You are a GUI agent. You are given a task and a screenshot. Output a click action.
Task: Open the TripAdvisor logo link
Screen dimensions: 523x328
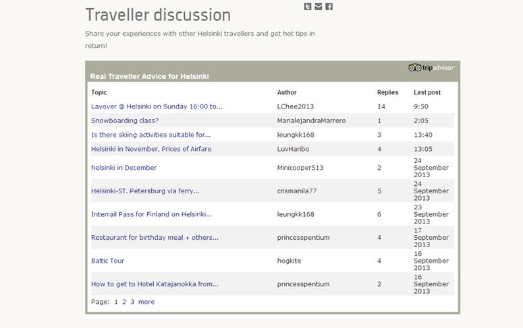point(431,67)
